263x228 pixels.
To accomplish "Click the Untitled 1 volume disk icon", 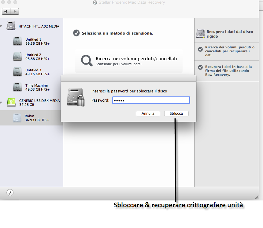I will click(17, 41).
